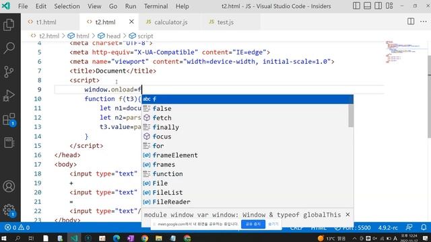Click the suggestion list scrollbar thumb
This screenshot has width=431, height=242.
[351, 116]
